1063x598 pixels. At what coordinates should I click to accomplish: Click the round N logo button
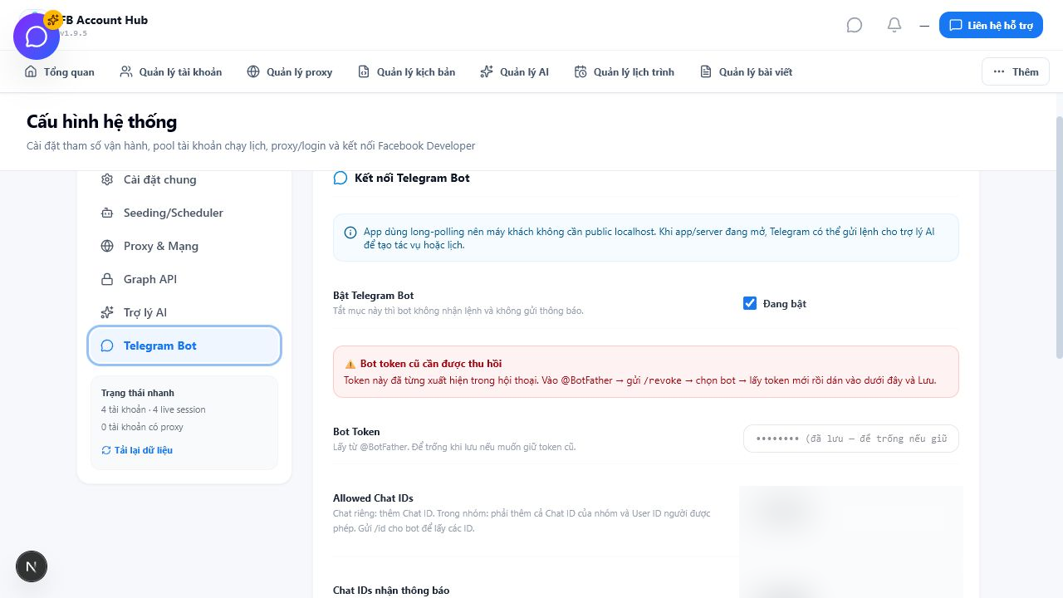click(32, 566)
